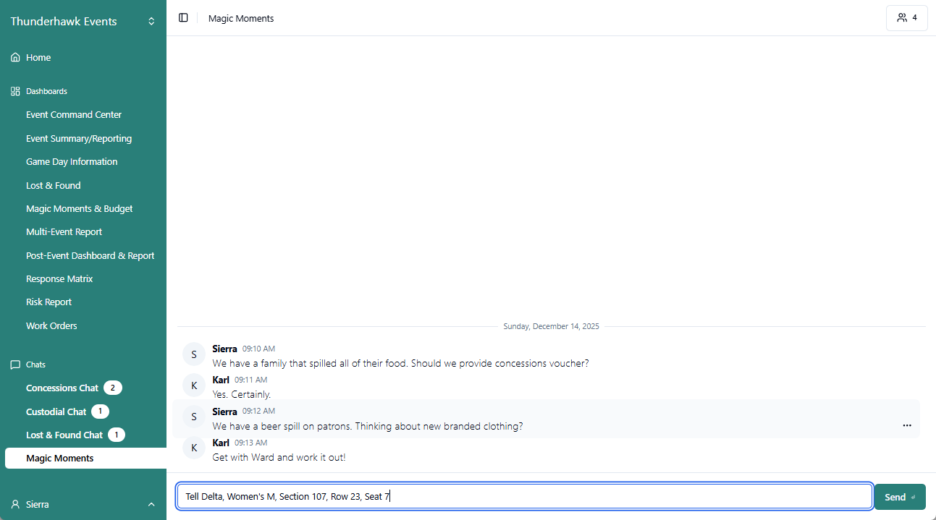Expand the Thunderhawk Events workspace switcher
Viewport: 936px width, 520px height.
pos(151,21)
